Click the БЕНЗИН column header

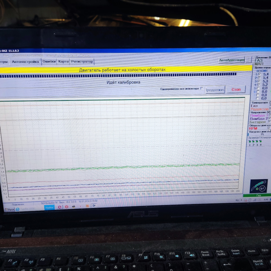pyautogui.click(x=262, y=71)
